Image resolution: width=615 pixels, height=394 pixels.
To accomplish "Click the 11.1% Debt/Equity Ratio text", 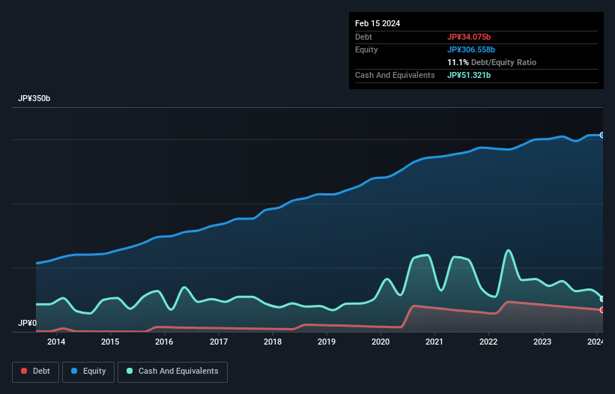I will (492, 62).
